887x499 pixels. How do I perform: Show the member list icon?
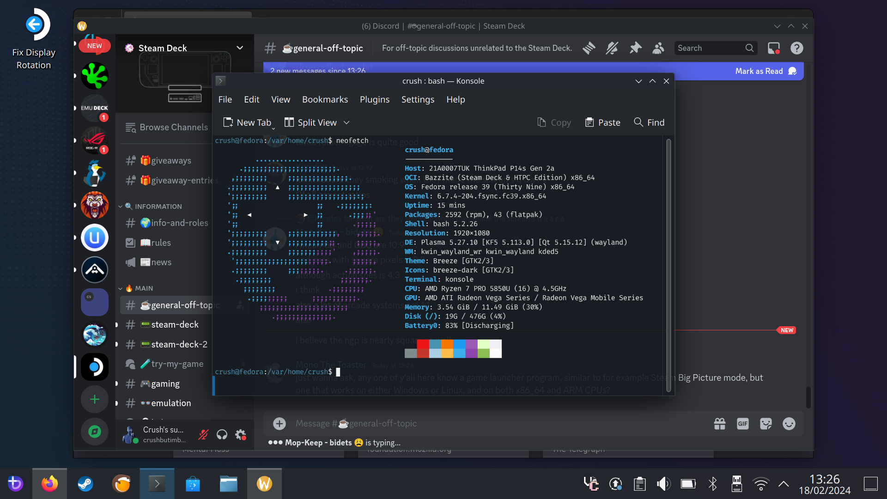pos(658,48)
